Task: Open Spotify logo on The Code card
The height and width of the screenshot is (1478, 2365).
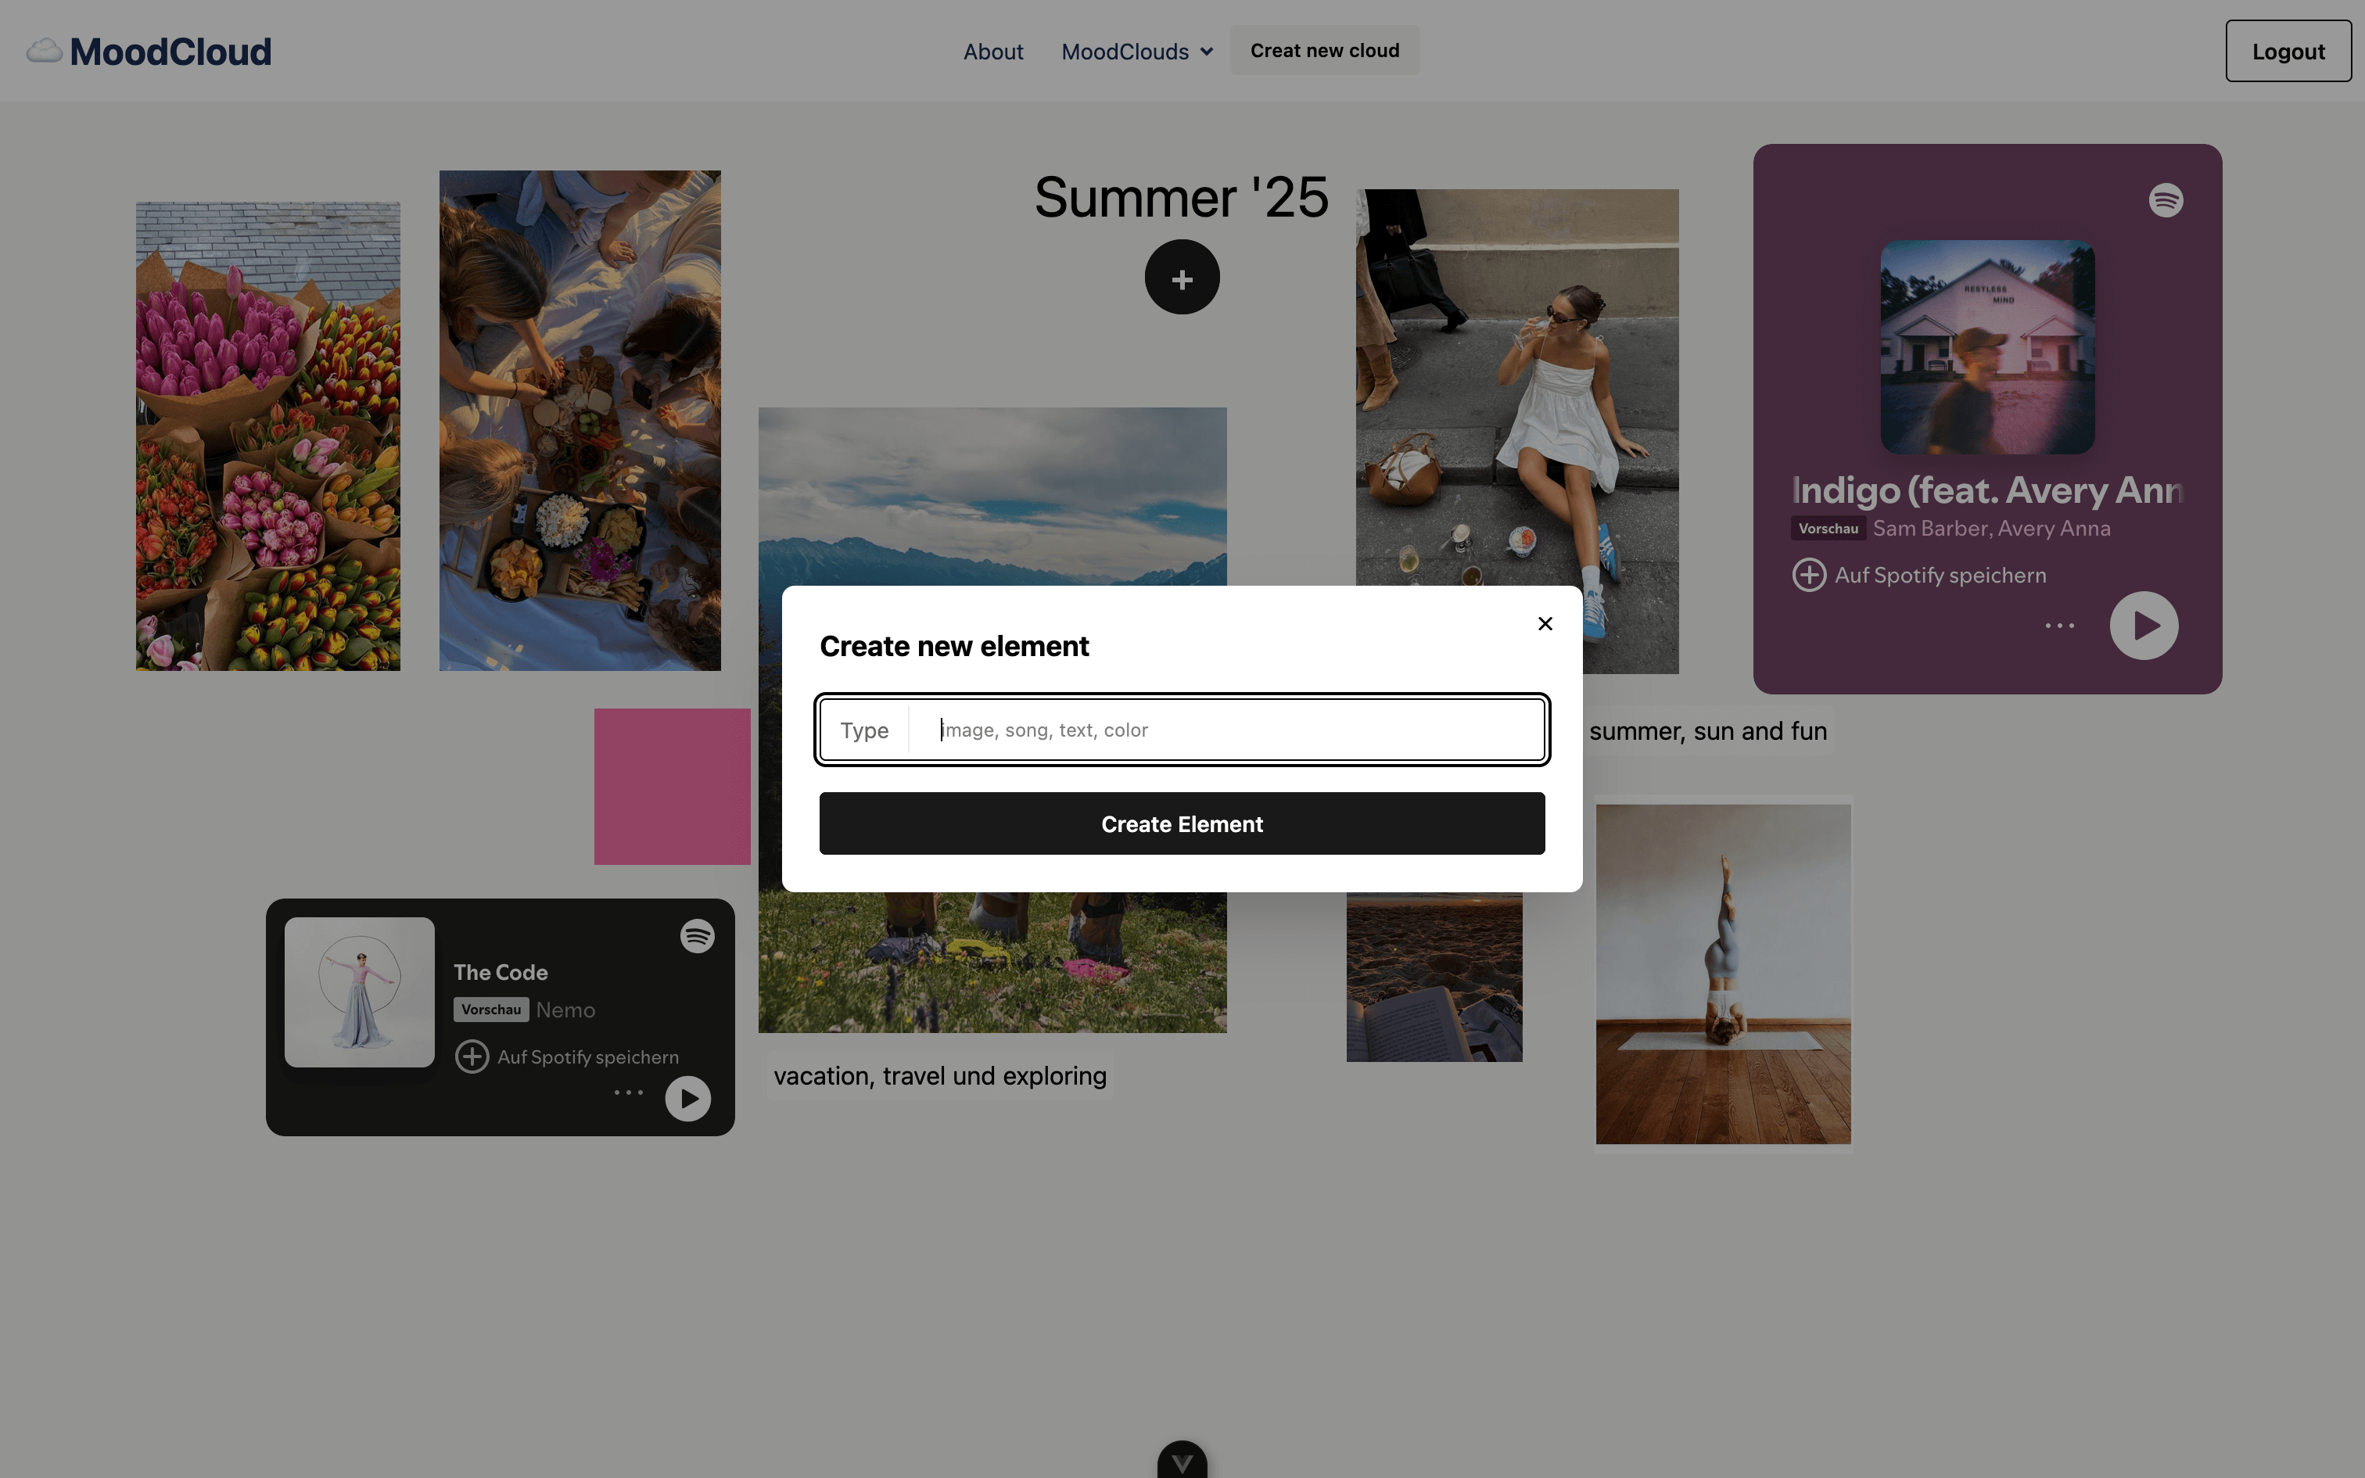Action: (x=698, y=937)
